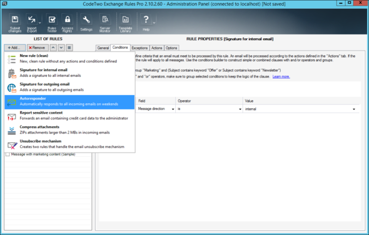The image size is (369, 235).
Task: Click the New rule (clean) list icon
Action: (11, 59)
